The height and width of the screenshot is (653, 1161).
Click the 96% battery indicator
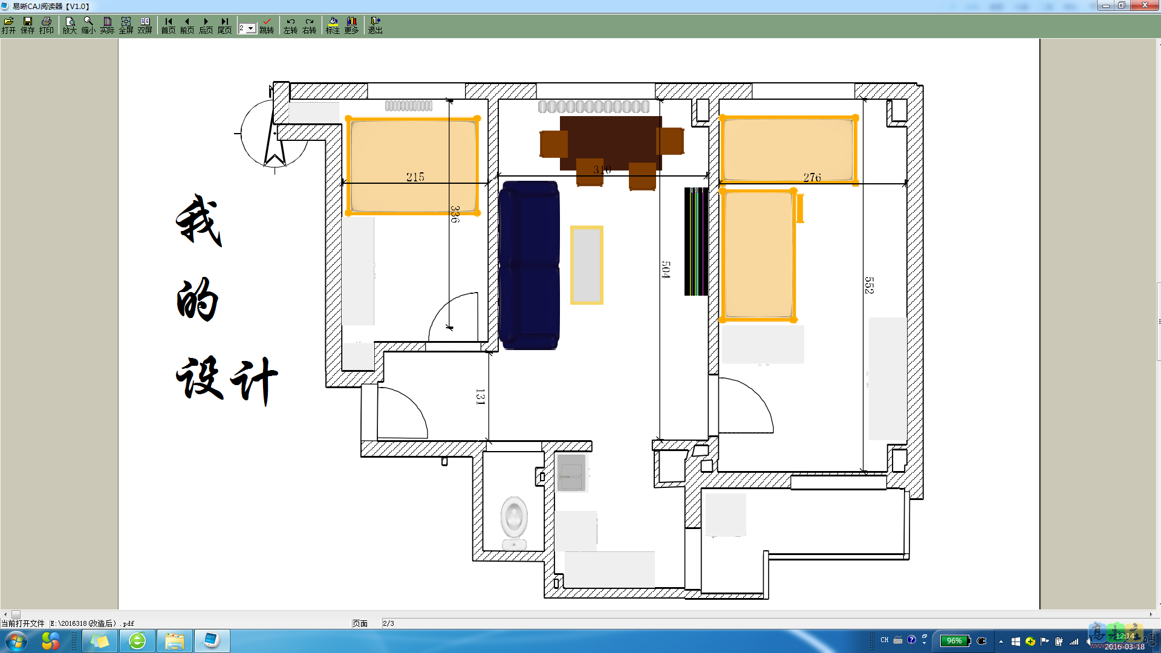(955, 641)
